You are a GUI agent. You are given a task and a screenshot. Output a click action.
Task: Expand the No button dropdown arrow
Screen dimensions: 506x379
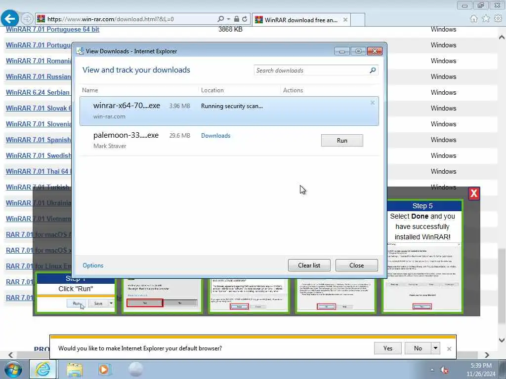435,348
